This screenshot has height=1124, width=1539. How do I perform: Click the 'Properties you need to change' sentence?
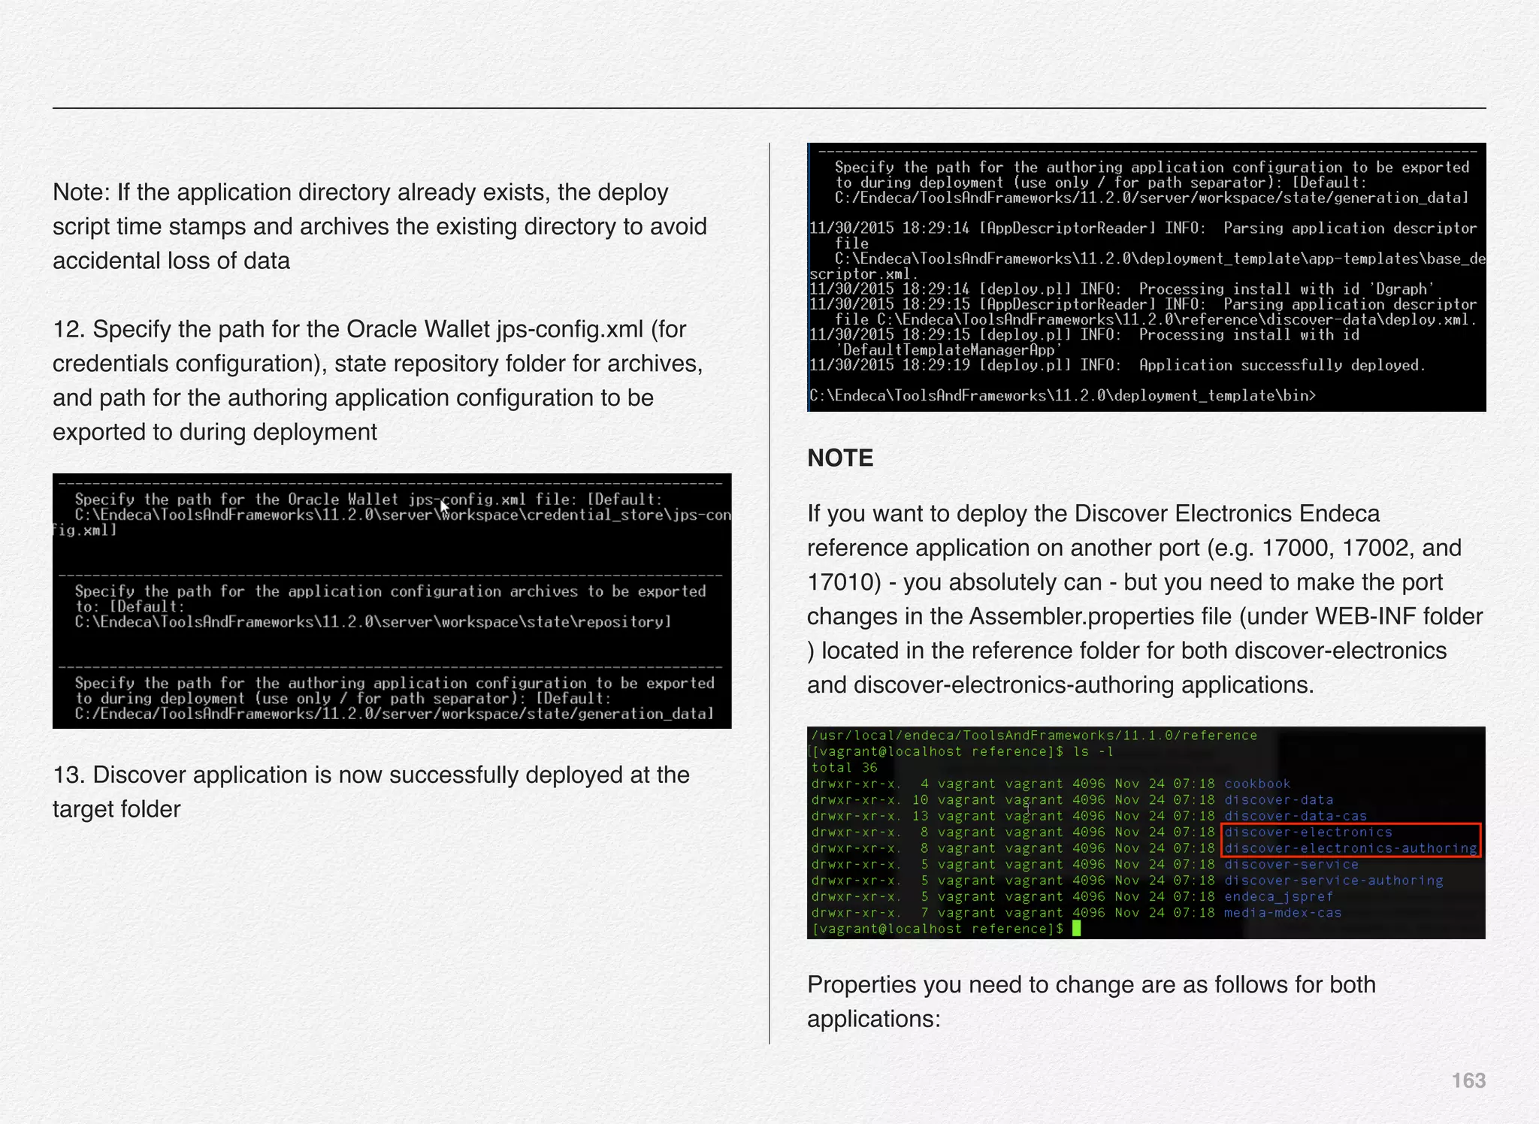pyautogui.click(x=1091, y=1002)
